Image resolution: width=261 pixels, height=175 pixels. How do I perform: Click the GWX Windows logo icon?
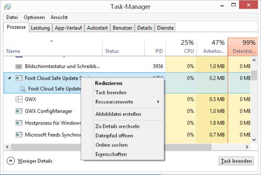click(x=19, y=99)
